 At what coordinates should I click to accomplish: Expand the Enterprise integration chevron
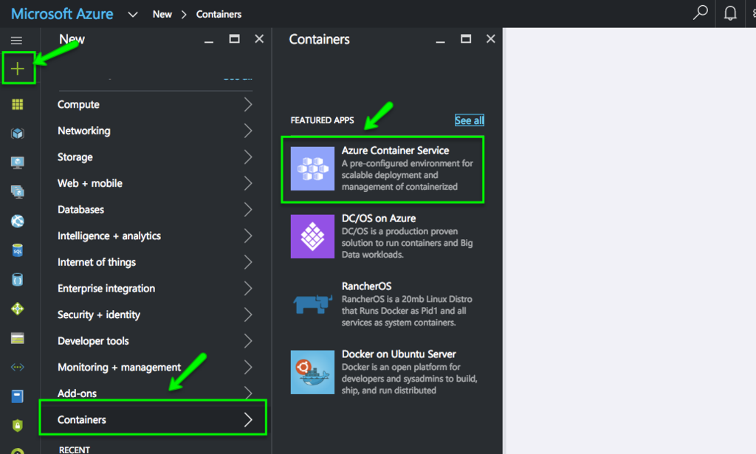click(248, 288)
